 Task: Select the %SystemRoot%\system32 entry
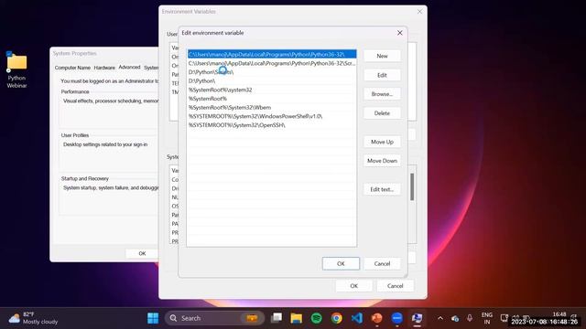[x=272, y=90]
